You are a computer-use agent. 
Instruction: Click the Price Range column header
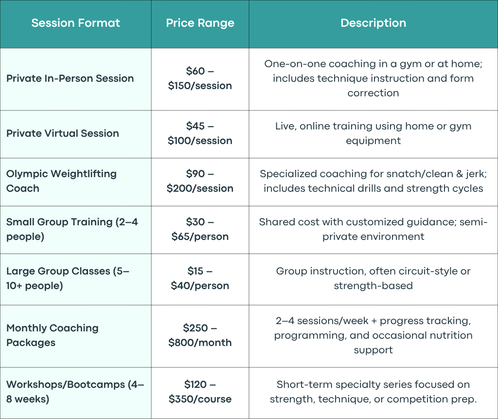coord(200,23)
